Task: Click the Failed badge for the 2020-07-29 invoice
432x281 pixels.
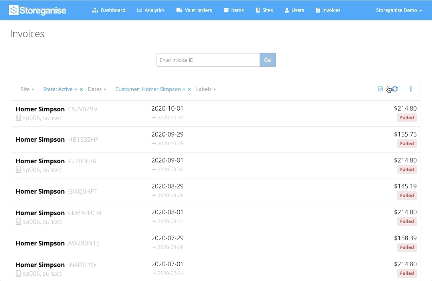Action: 407,247
